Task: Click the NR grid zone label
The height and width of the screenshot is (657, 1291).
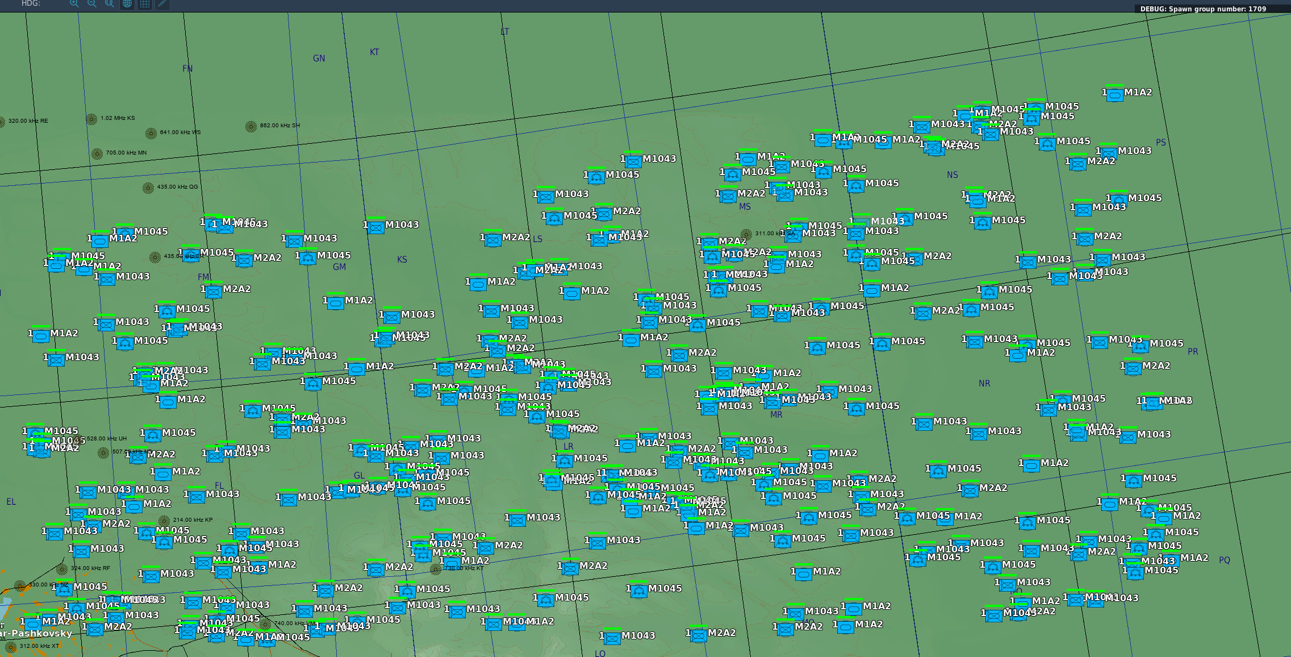Action: point(984,384)
